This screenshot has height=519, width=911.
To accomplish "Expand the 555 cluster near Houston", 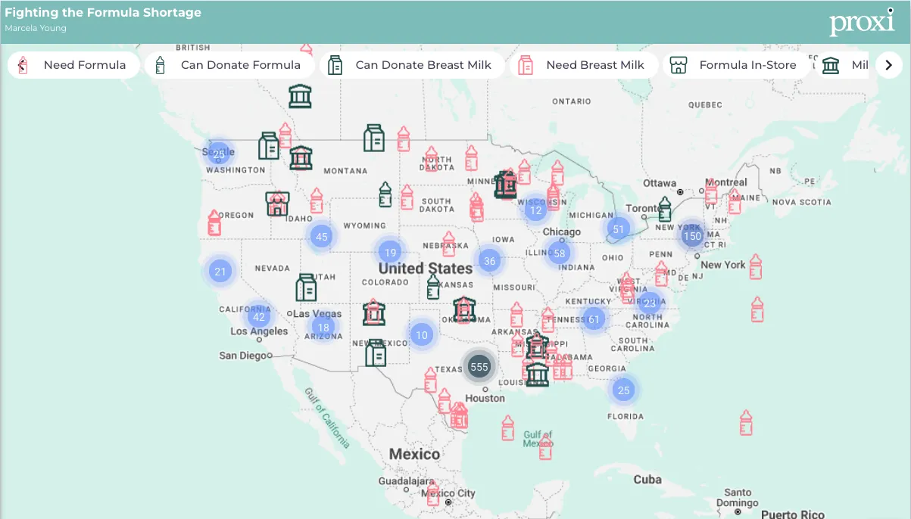I will [x=479, y=366].
